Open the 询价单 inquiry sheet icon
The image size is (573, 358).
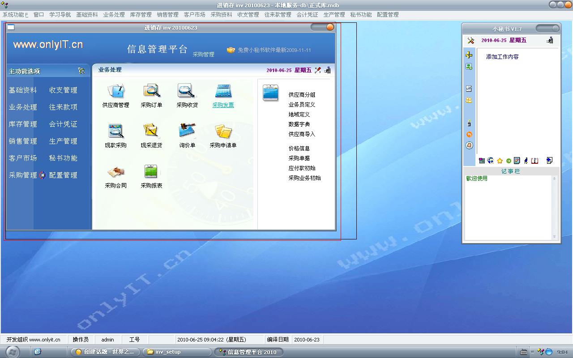coord(187,132)
